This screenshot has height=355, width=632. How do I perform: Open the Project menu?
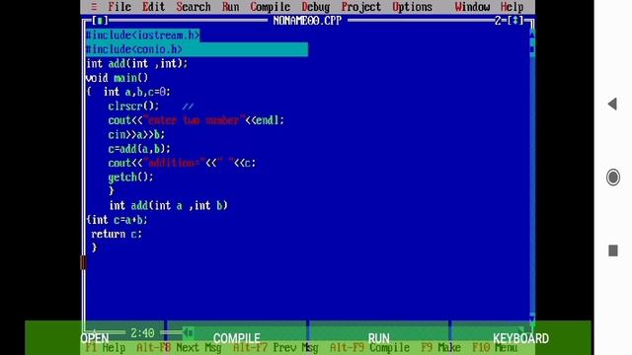pyautogui.click(x=361, y=7)
